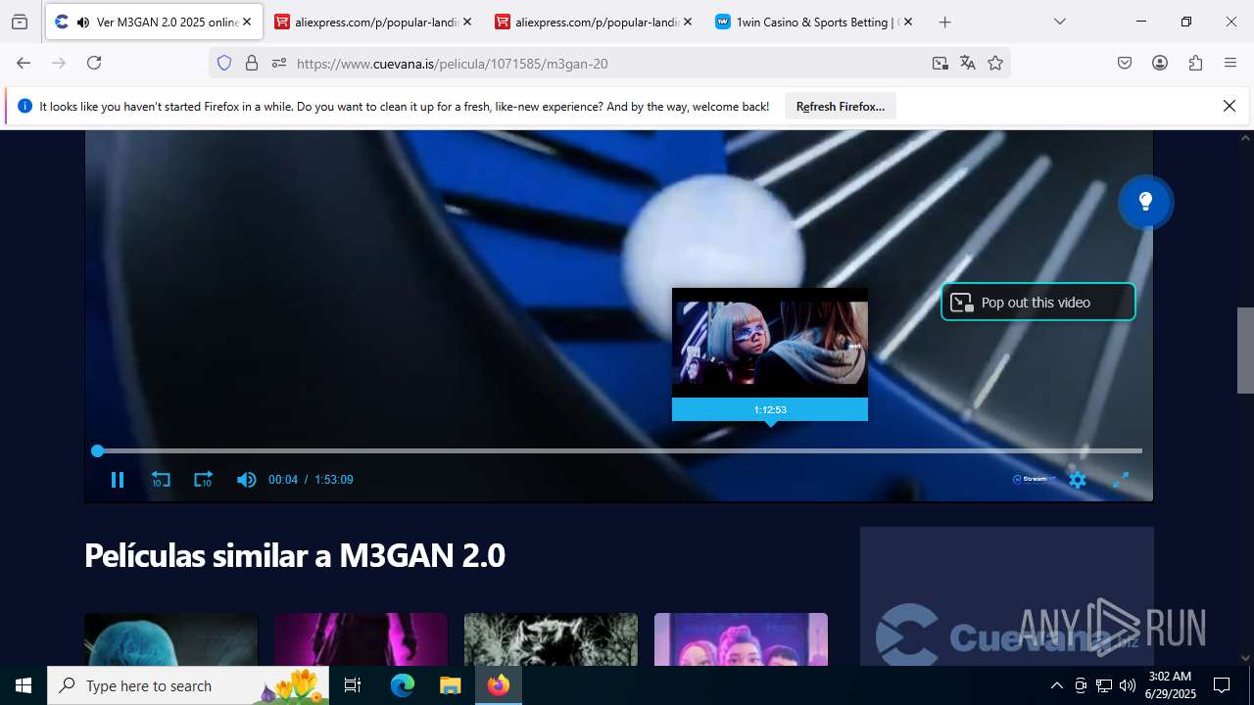The image size is (1254, 705).
Task: Open a new browser tab
Action: pos(944,22)
